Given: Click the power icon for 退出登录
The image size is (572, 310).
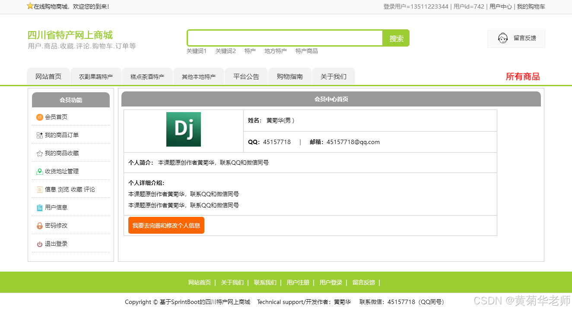Looking at the screenshot, I should [40, 244].
